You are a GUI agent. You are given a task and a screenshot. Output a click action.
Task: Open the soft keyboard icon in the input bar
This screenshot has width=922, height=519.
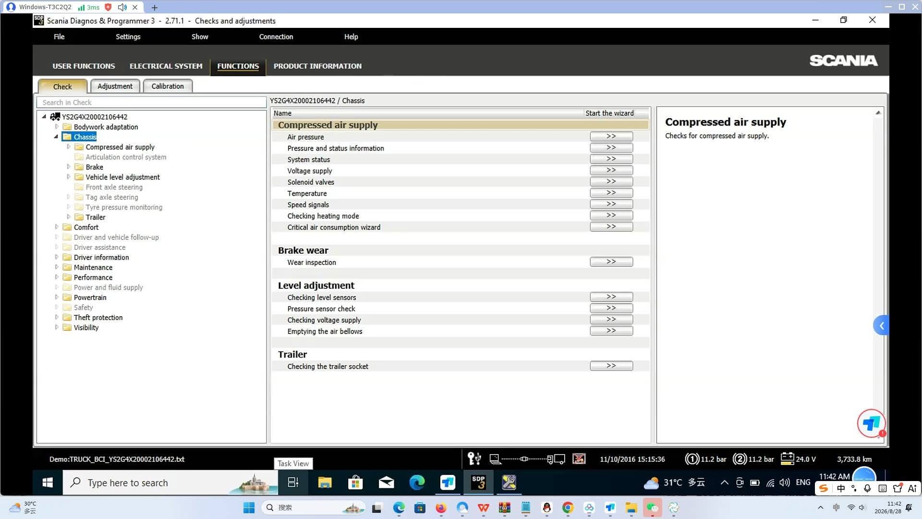(882, 489)
